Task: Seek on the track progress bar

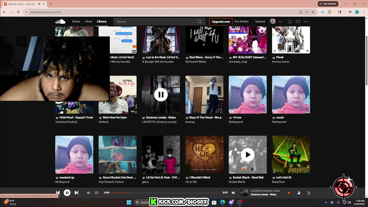Action: tap(166, 193)
